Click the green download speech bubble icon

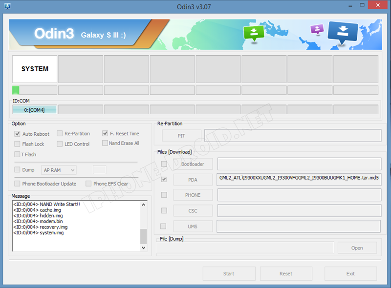[254, 33]
